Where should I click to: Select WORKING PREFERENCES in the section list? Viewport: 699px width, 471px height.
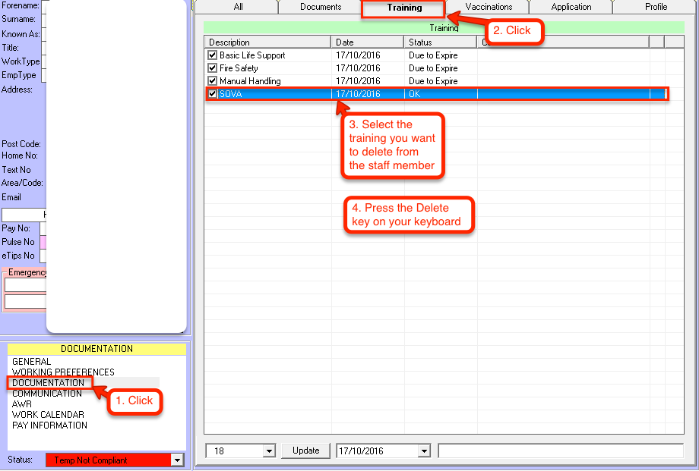(x=63, y=372)
